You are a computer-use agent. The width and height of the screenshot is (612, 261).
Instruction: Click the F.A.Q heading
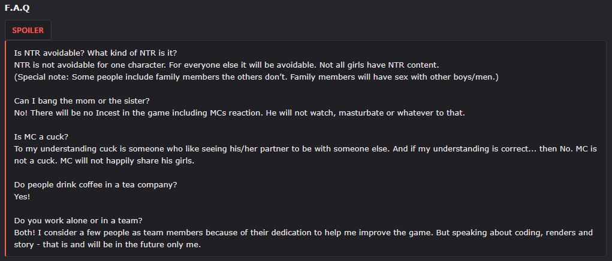[17, 8]
